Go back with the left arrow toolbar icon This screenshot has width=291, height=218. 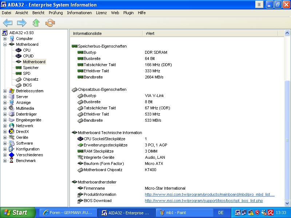8,23
